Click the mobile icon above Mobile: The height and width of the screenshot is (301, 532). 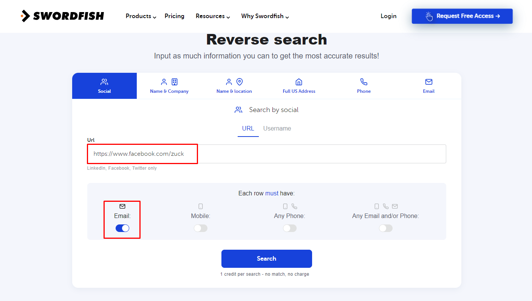(x=201, y=206)
